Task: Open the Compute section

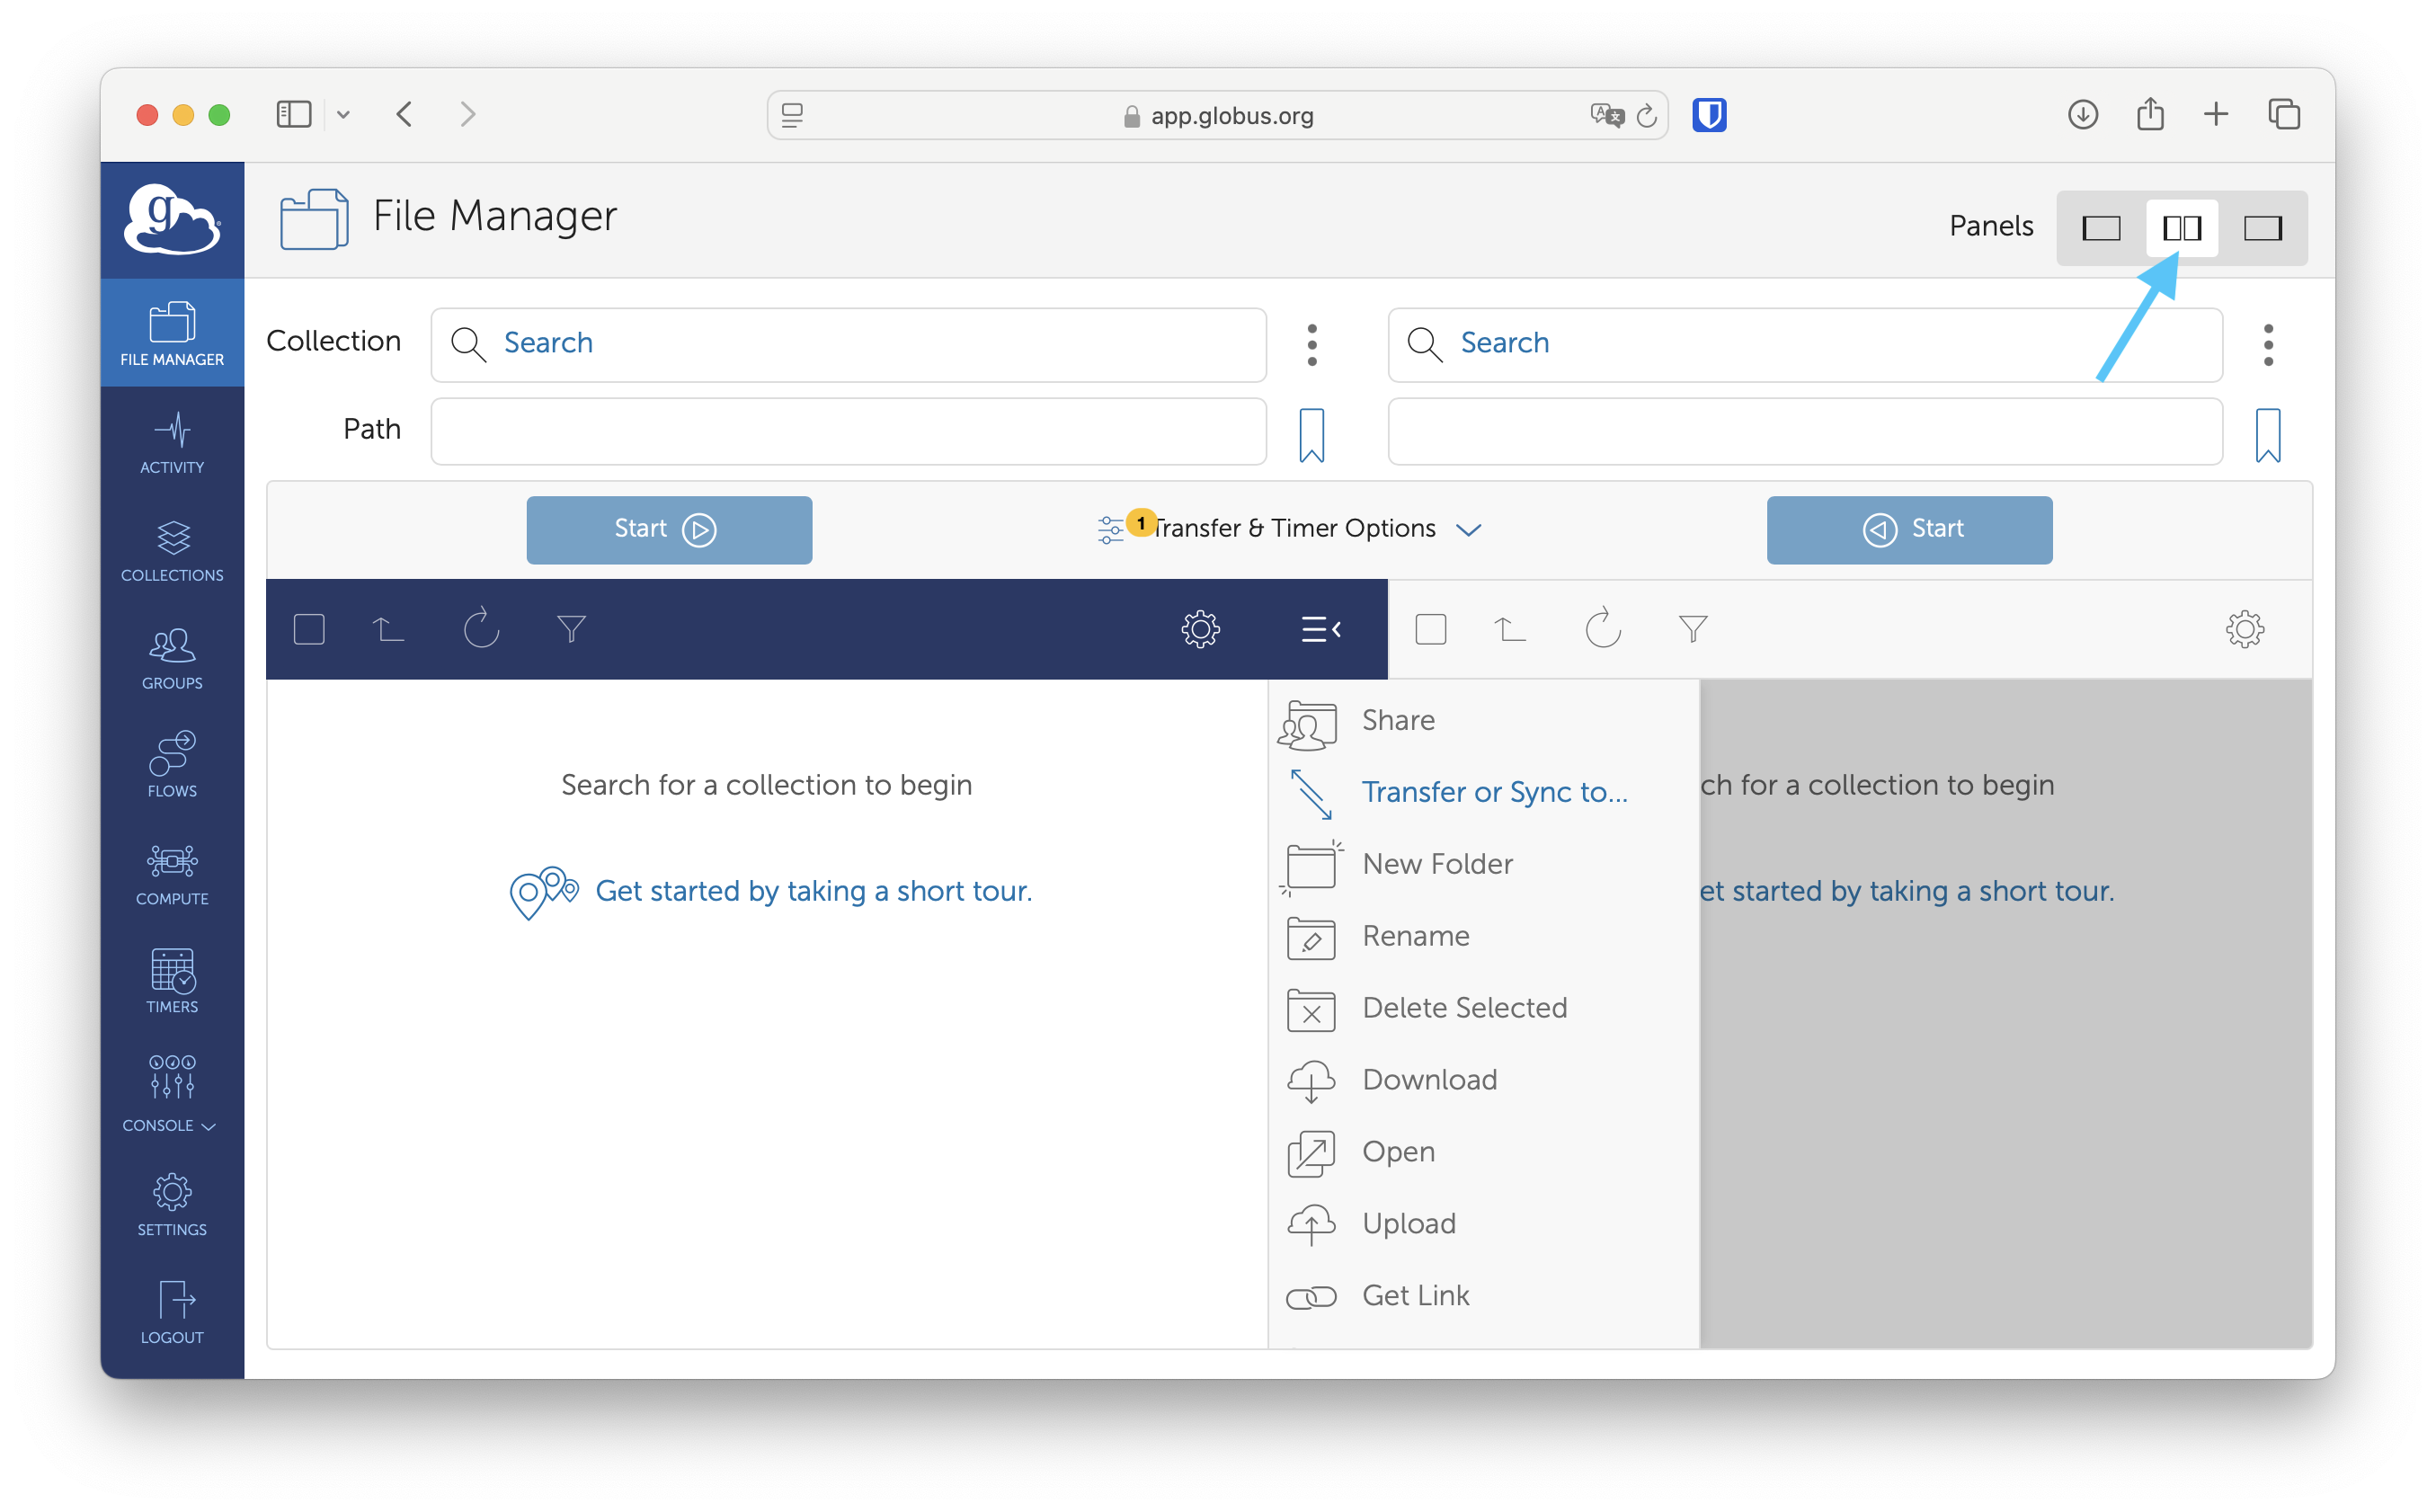Action: pyautogui.click(x=172, y=874)
